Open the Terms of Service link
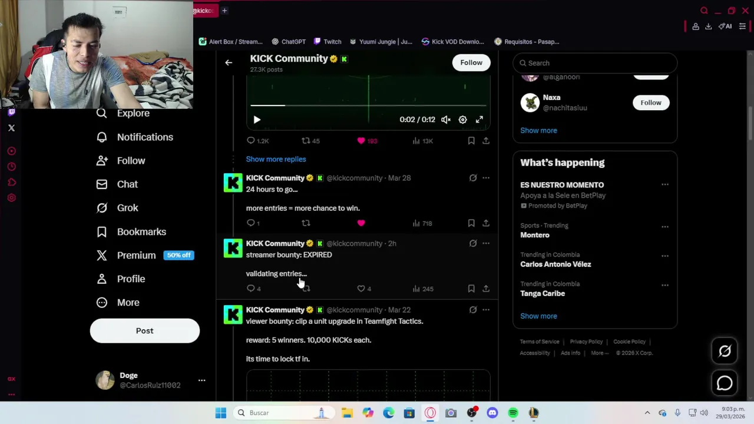Viewport: 754px width, 424px height. click(540, 342)
